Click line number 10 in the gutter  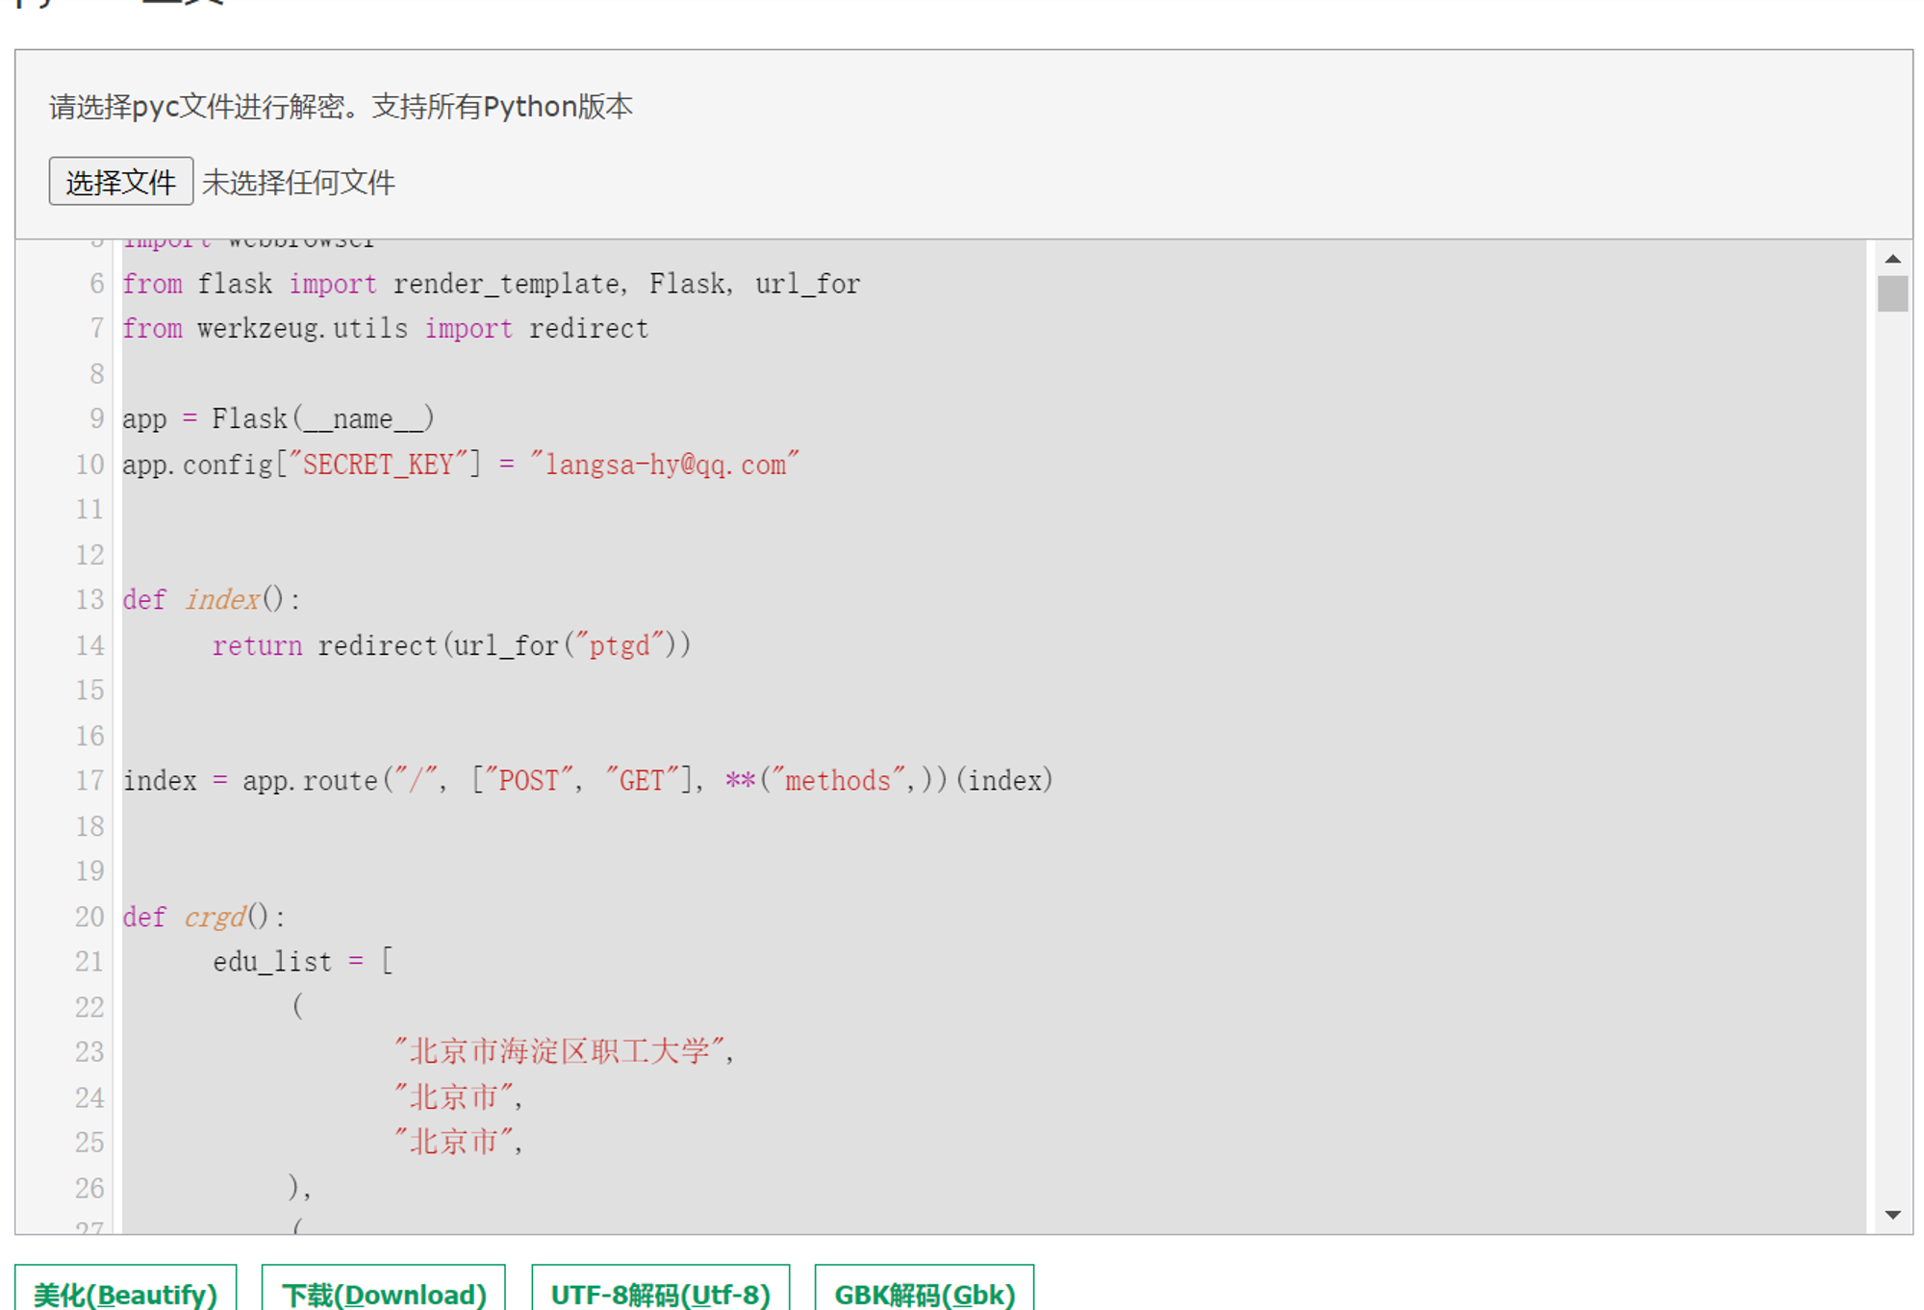[89, 465]
